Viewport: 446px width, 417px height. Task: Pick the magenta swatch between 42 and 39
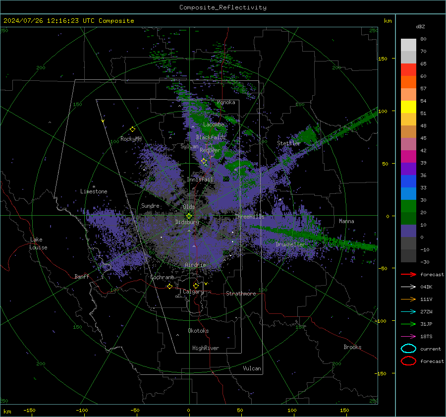tap(408, 157)
